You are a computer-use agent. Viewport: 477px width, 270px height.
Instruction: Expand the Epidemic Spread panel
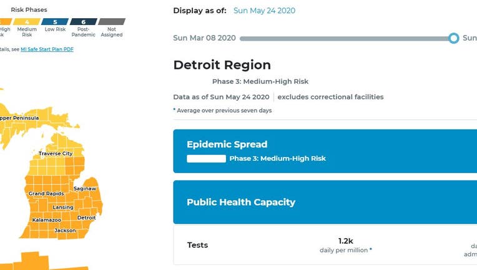325,151
